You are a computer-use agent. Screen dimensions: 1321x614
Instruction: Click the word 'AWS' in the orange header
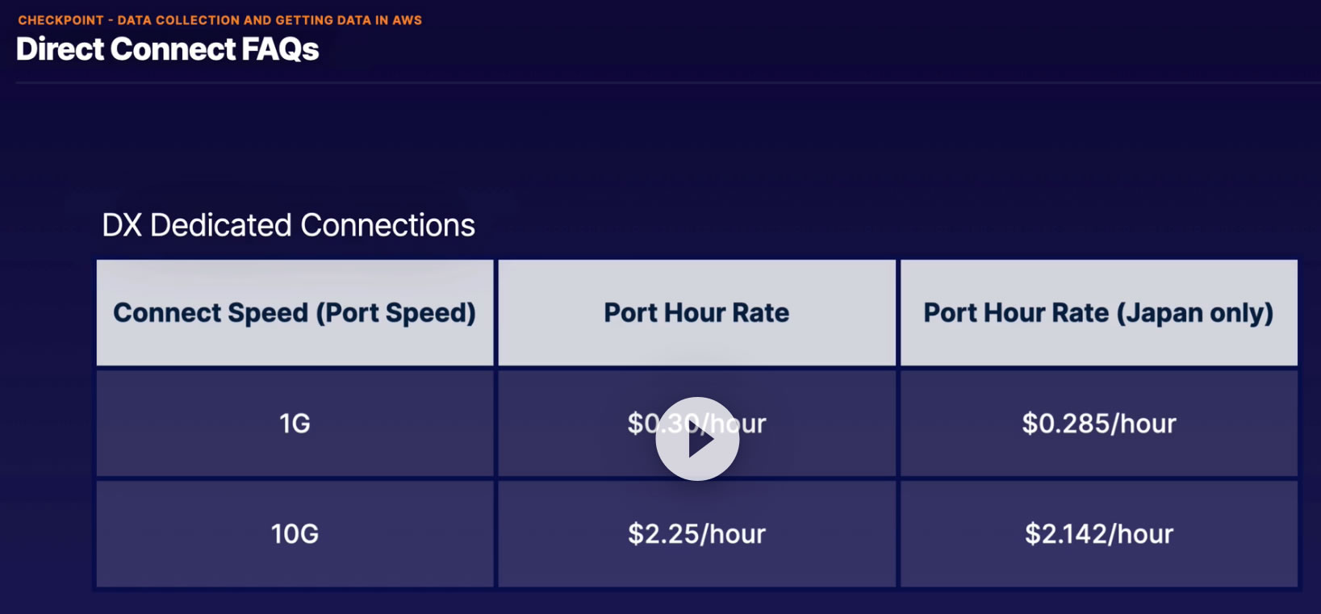pyautogui.click(x=408, y=20)
